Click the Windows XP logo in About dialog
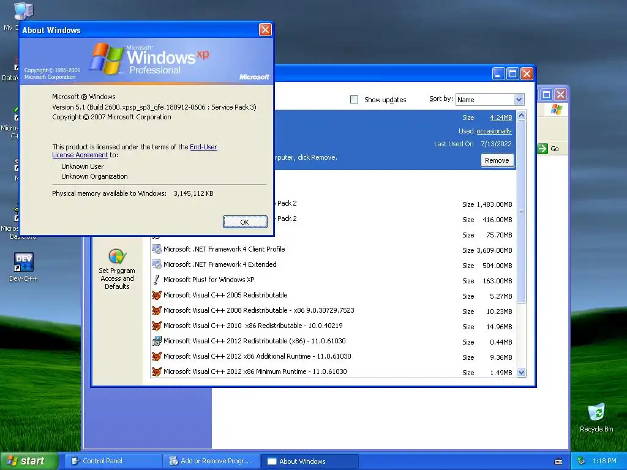The width and height of the screenshot is (627, 470). tap(148, 59)
